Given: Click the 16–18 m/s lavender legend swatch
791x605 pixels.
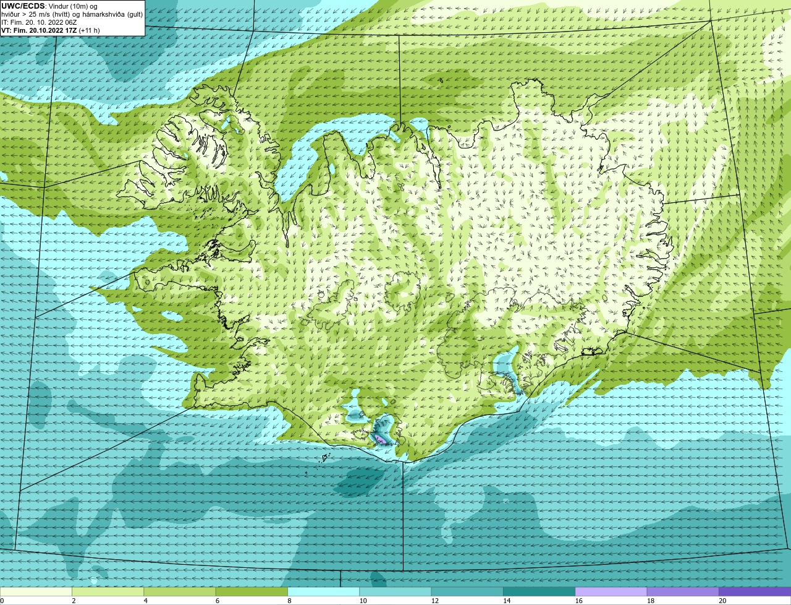Looking at the screenshot, I should click(x=611, y=592).
